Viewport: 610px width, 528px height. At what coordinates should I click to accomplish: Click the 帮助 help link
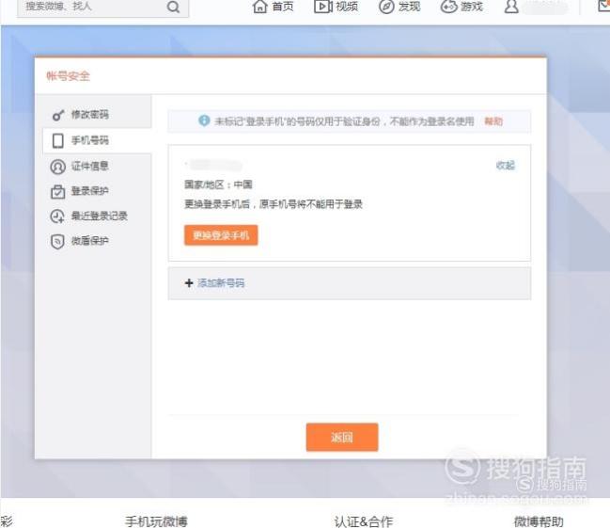click(493, 121)
